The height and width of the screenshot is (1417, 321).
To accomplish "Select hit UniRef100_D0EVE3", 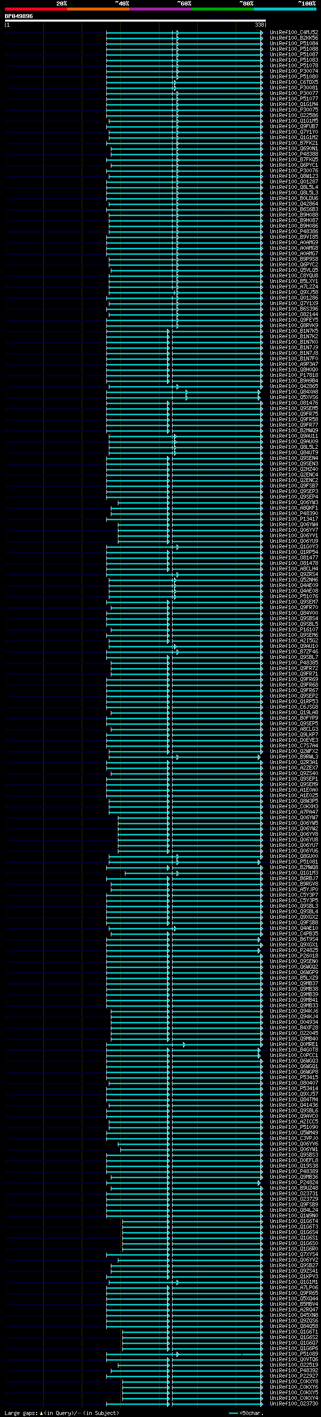I will tap(294, 740).
